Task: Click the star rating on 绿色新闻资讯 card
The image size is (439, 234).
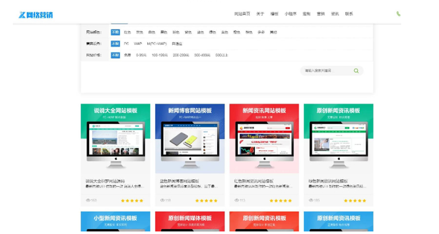Action: coord(355,200)
